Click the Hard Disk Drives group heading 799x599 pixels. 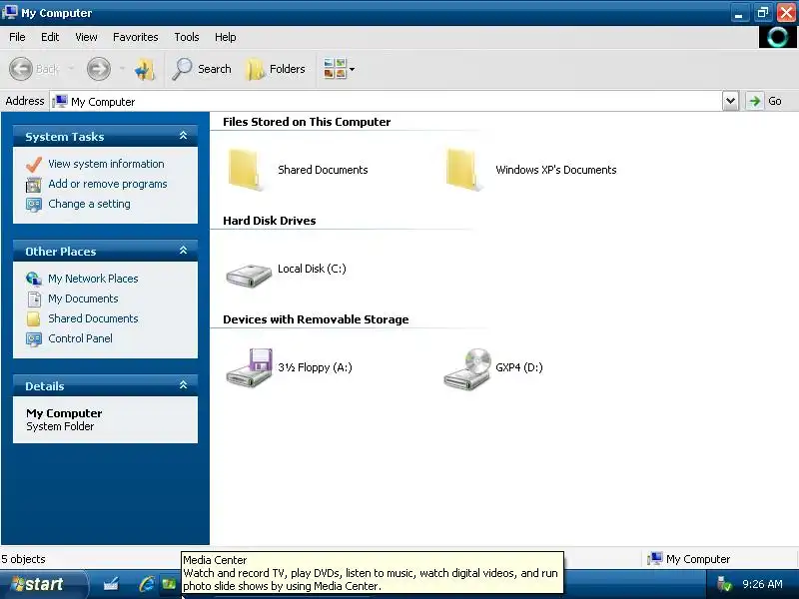point(270,221)
